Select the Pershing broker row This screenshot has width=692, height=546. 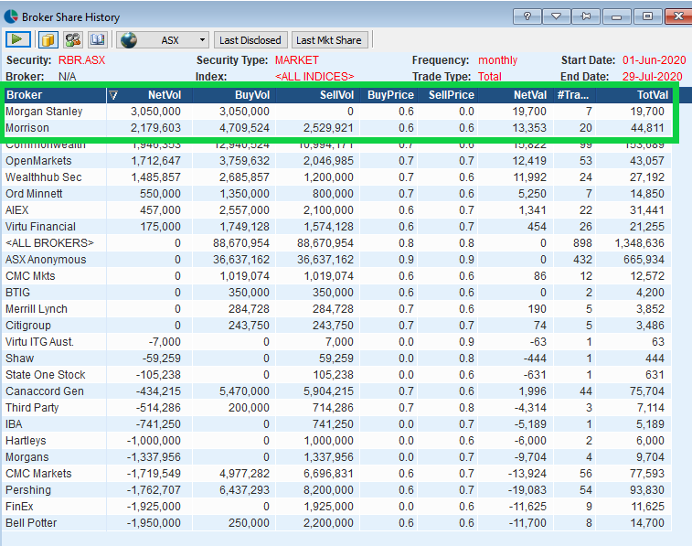tap(337, 490)
